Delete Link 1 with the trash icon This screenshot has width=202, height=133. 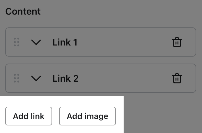[177, 42]
